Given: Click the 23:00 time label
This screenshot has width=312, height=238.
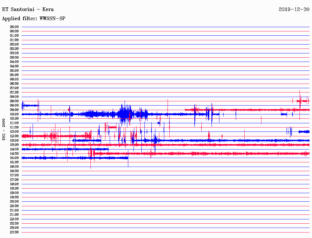Looking at the screenshot, I should pyautogui.click(x=14, y=228).
